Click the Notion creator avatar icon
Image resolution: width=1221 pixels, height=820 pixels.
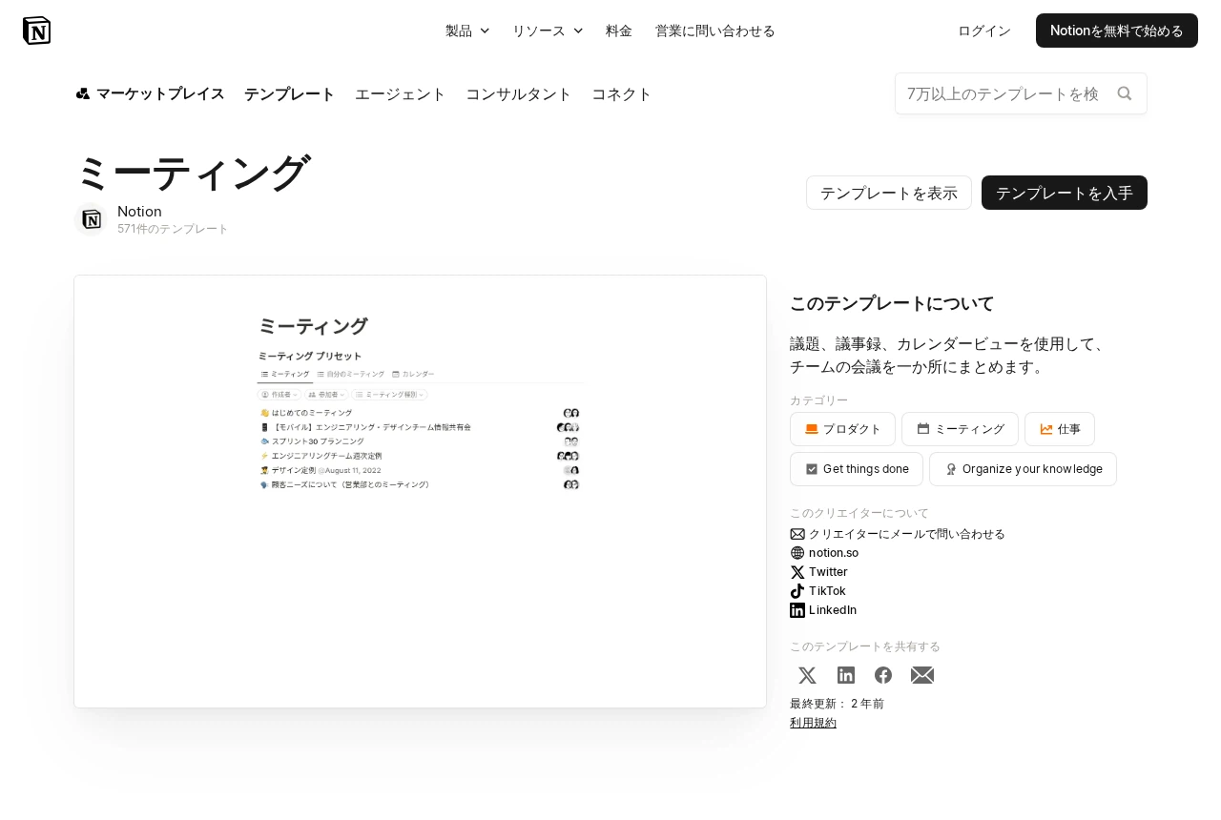[92, 219]
